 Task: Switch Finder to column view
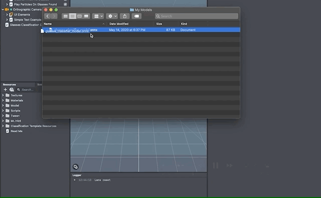[x=79, y=16]
